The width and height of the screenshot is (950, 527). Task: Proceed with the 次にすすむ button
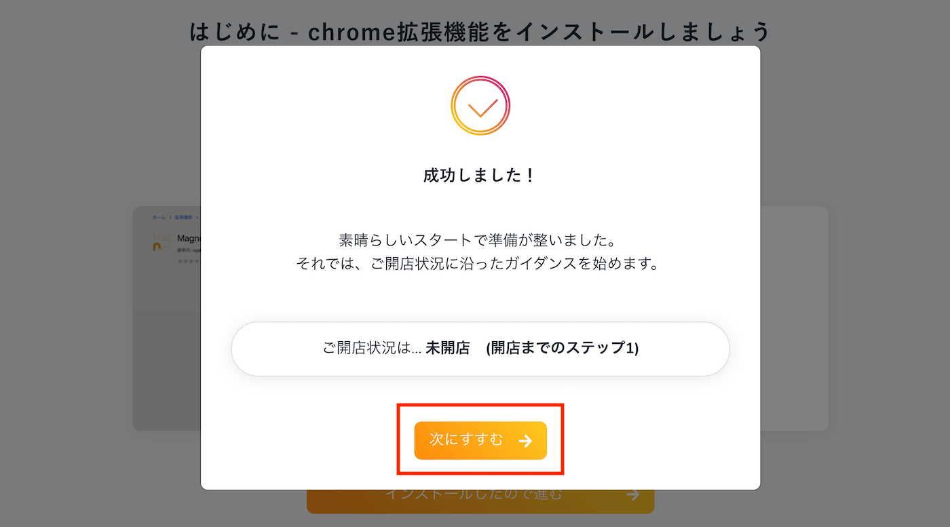[480, 440]
